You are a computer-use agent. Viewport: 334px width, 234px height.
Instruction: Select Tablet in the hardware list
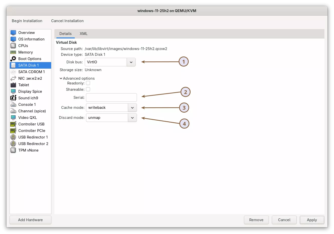click(30, 85)
